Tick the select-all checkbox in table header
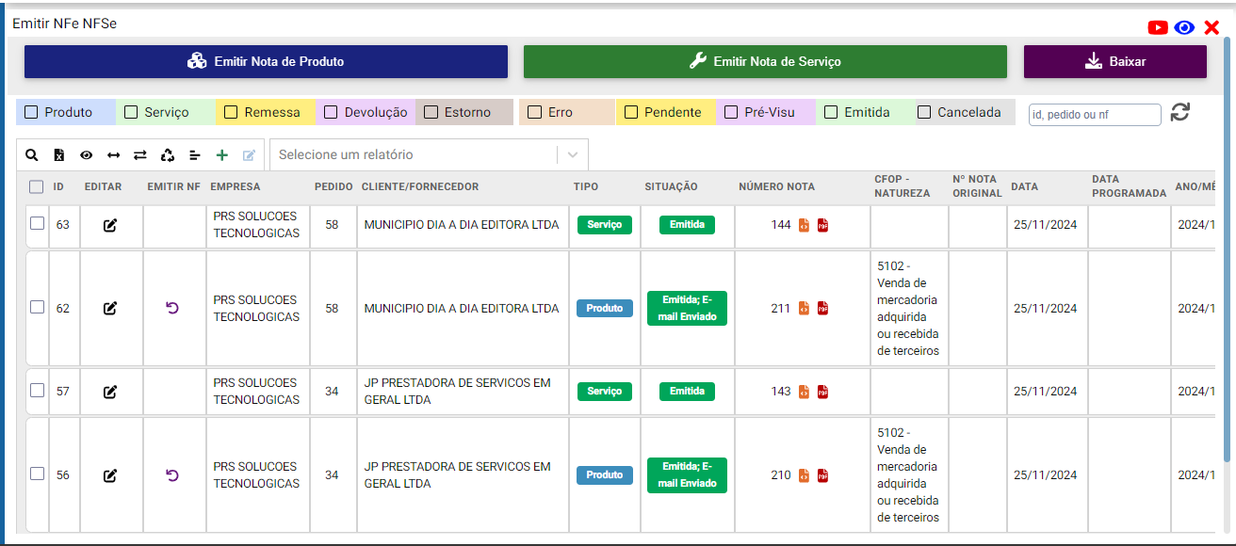 pyautogui.click(x=37, y=186)
